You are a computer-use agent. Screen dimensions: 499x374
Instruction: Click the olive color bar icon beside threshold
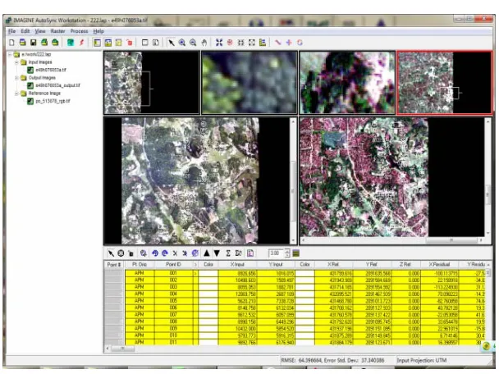click(x=295, y=253)
